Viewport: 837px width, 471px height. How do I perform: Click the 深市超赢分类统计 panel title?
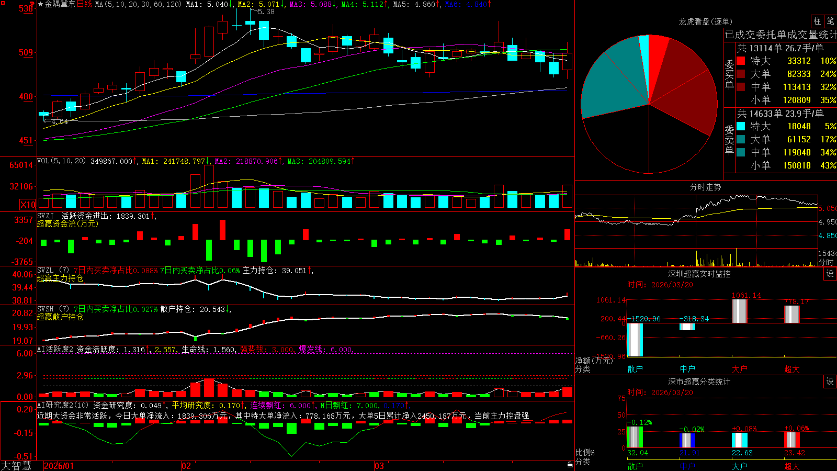click(x=699, y=382)
